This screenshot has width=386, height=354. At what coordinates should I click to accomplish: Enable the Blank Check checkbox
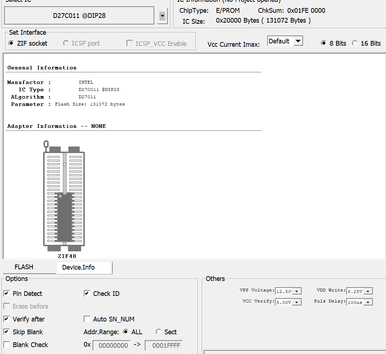[x=7, y=345]
